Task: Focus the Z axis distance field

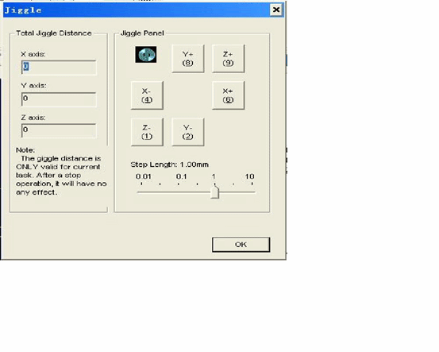Action: pos(59,130)
